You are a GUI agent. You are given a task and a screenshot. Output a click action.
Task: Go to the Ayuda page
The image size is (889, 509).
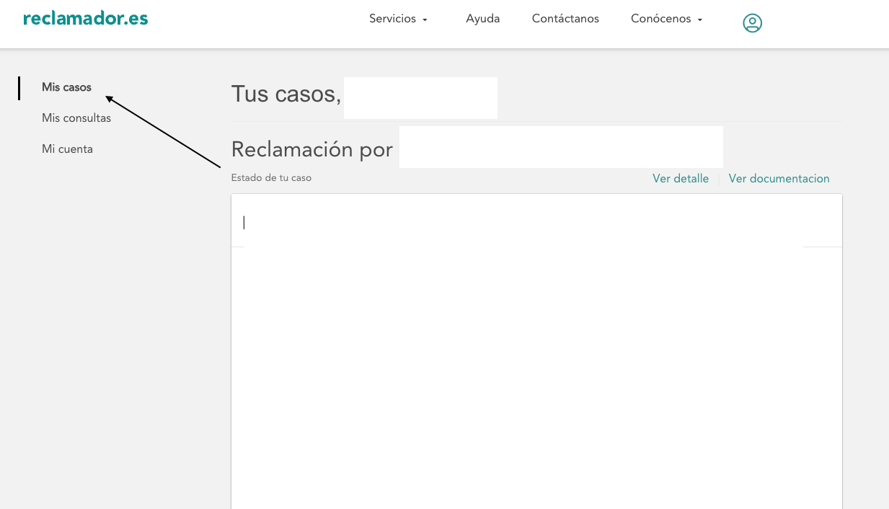coord(482,19)
